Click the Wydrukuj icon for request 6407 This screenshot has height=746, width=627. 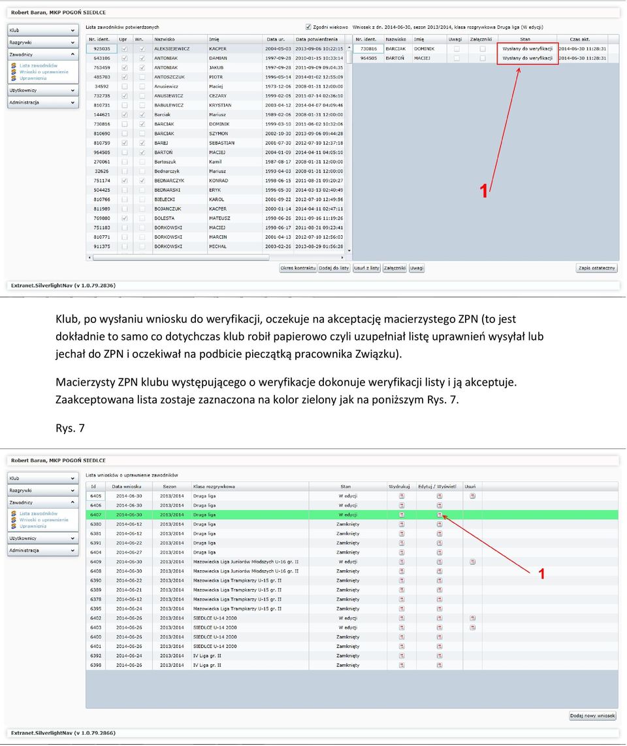tap(402, 515)
